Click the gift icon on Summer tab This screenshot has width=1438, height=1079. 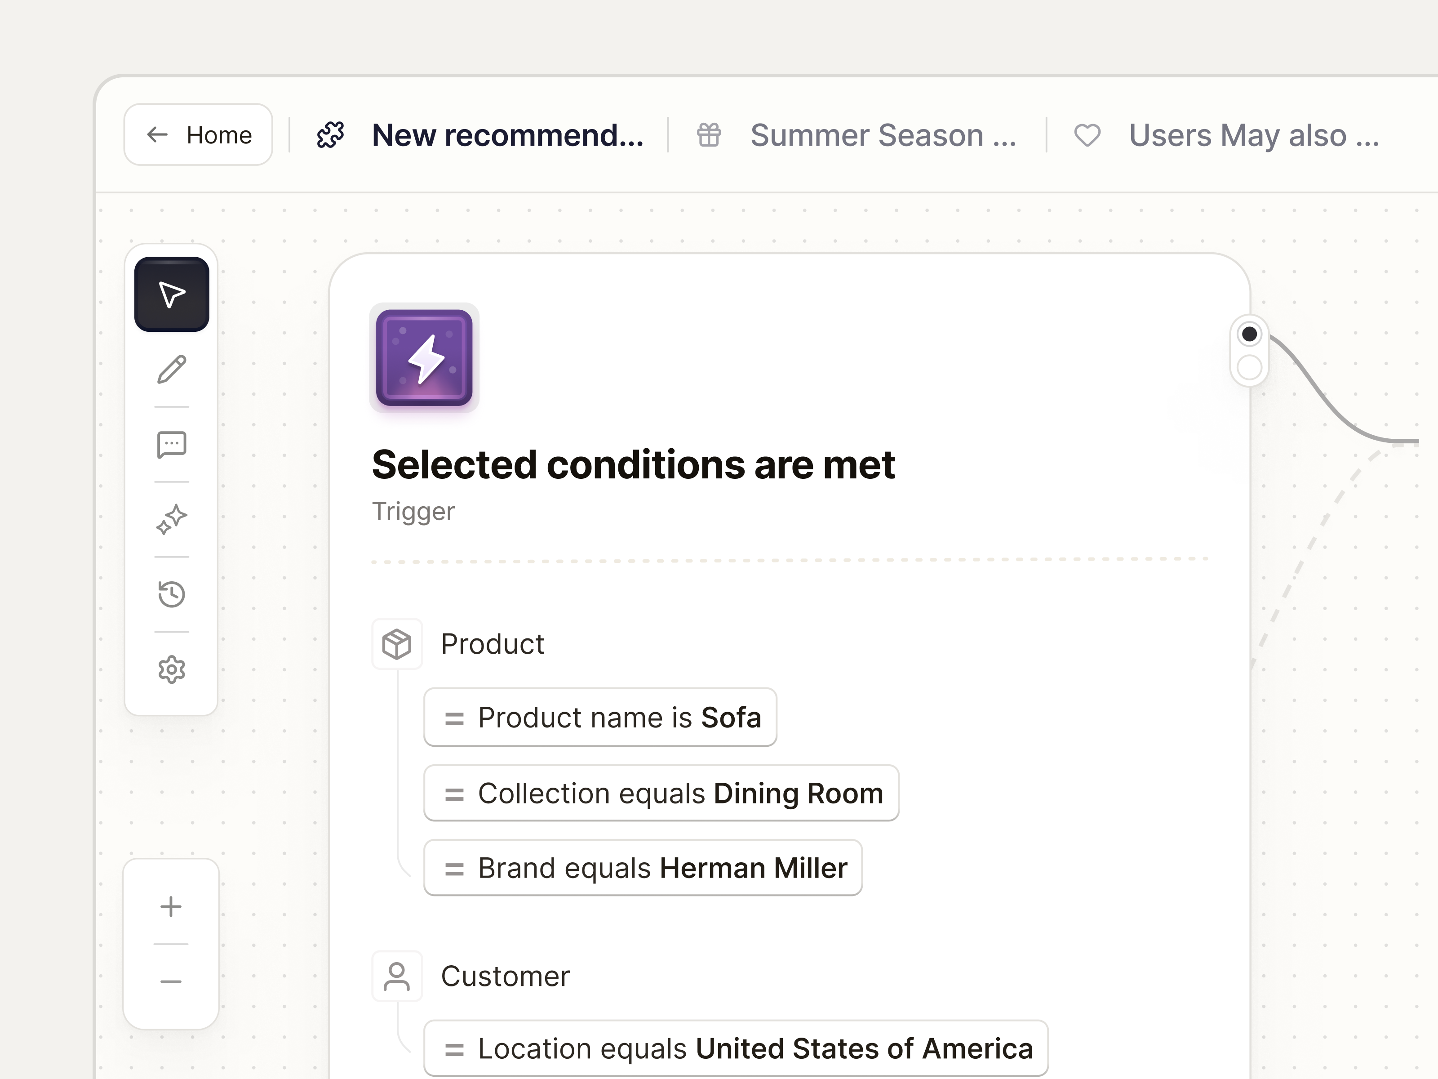[x=709, y=135]
